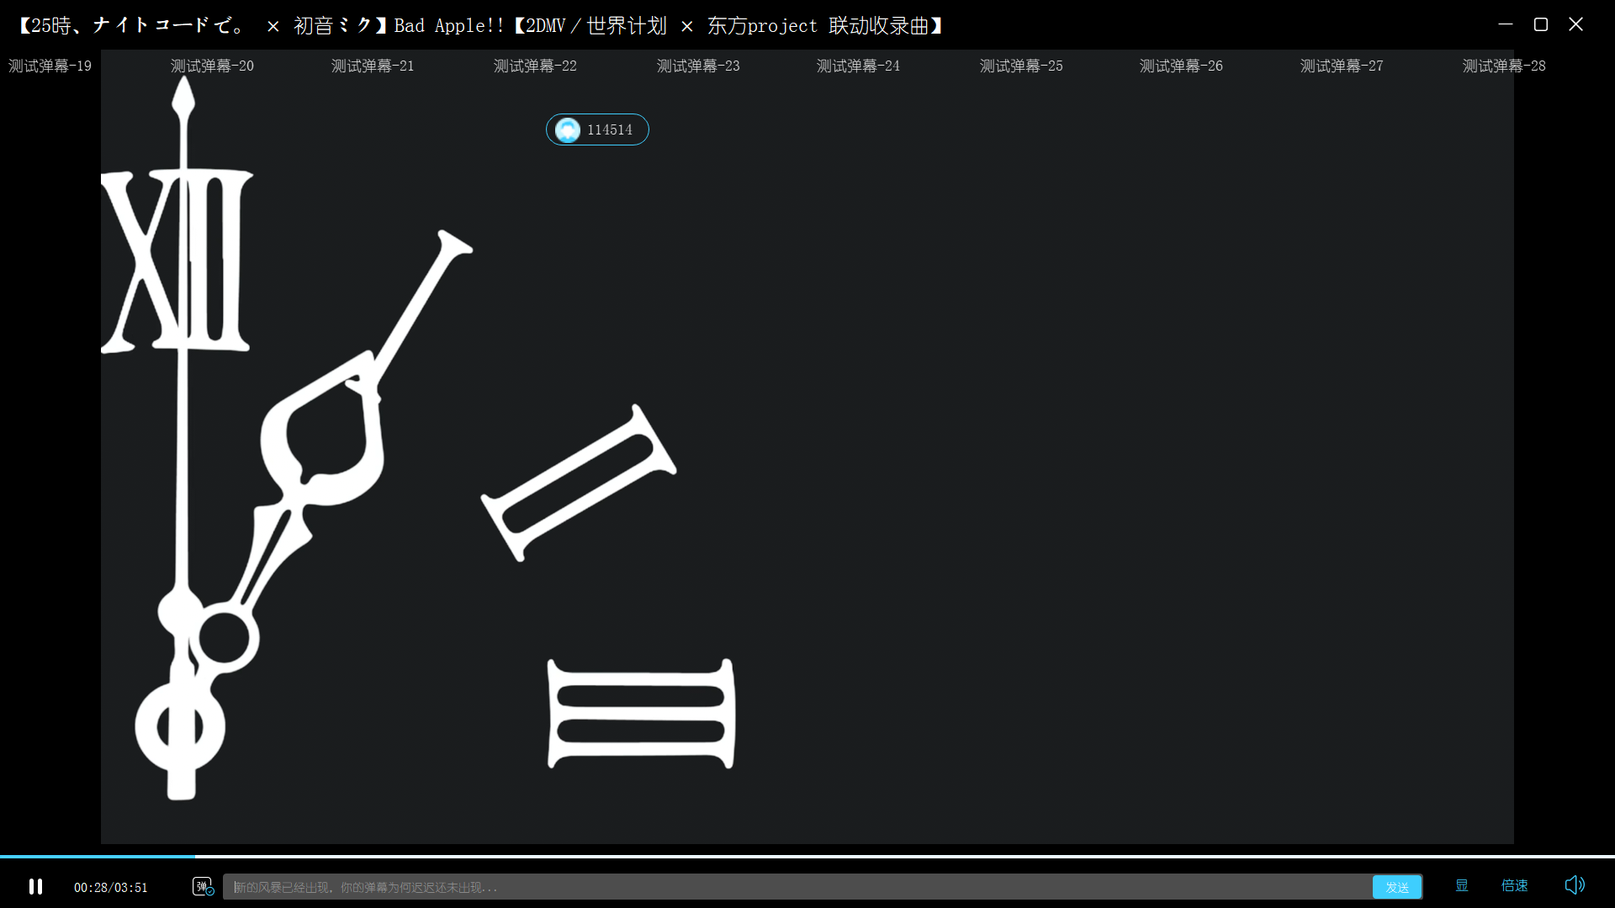Click the 114514 danmaku bubble
1615x908 pixels.
pos(597,129)
